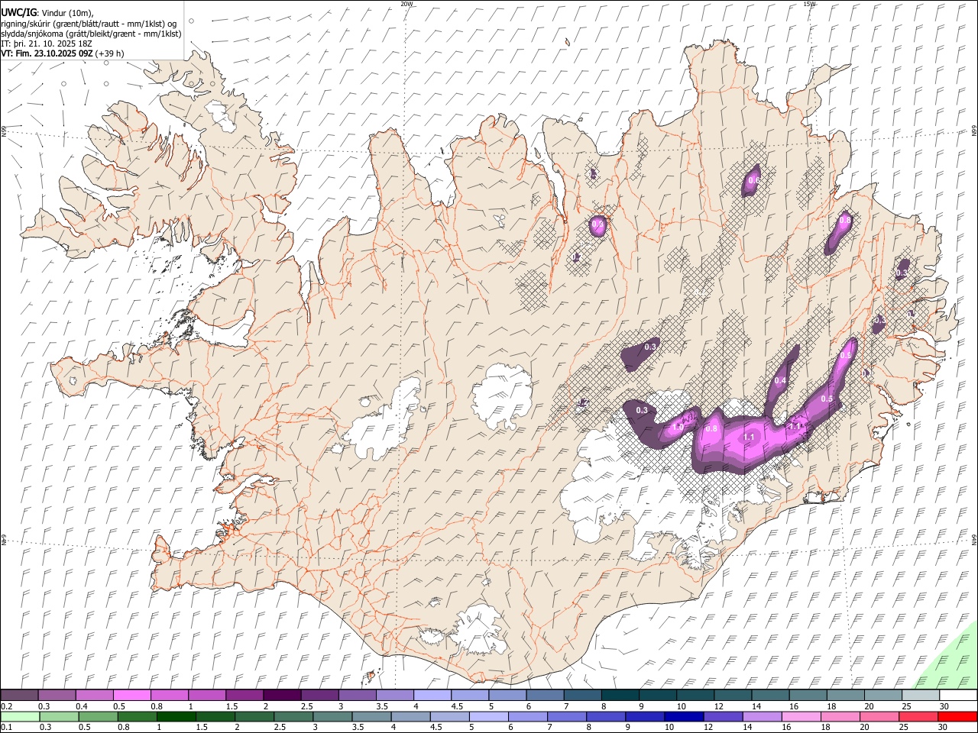
Task: Select the bottom-row violet swatch at 12
Action: 723,717
